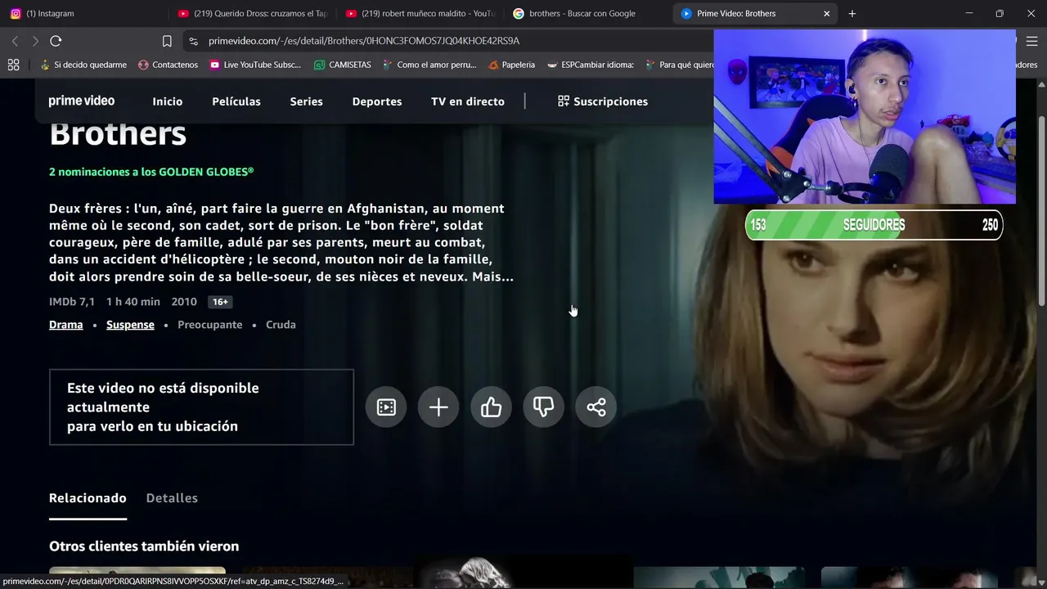This screenshot has height=589, width=1047.
Task: Switch to robert muñeco maldito YouTube tab
Action: (420, 13)
